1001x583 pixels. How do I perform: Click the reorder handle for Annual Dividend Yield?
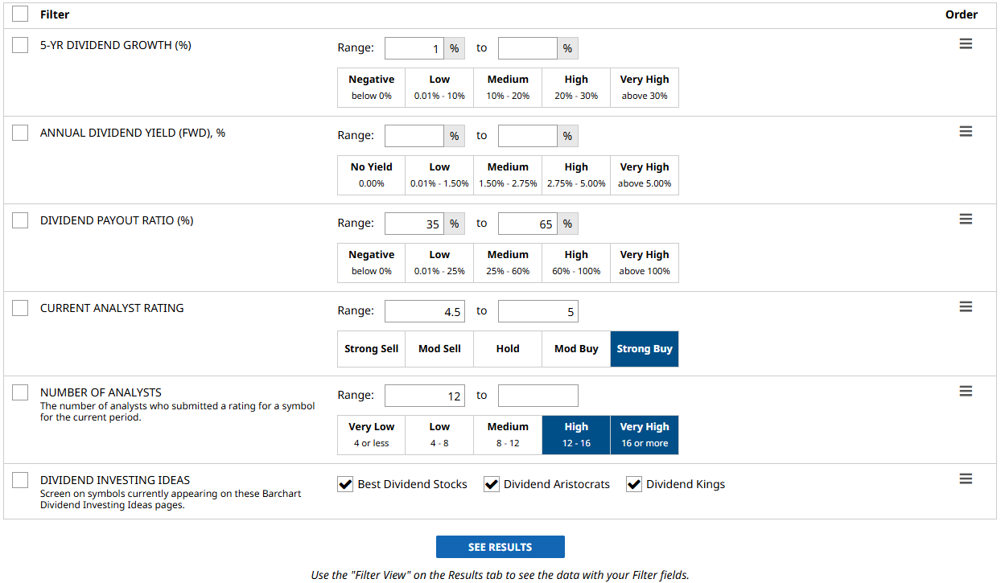tap(966, 132)
